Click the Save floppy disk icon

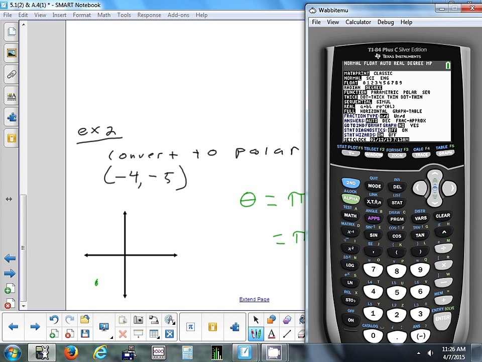(85, 334)
